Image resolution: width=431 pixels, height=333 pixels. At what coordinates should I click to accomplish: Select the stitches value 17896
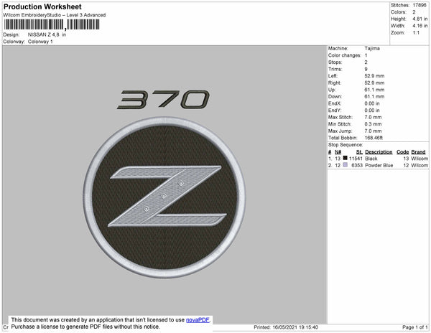[420, 5]
